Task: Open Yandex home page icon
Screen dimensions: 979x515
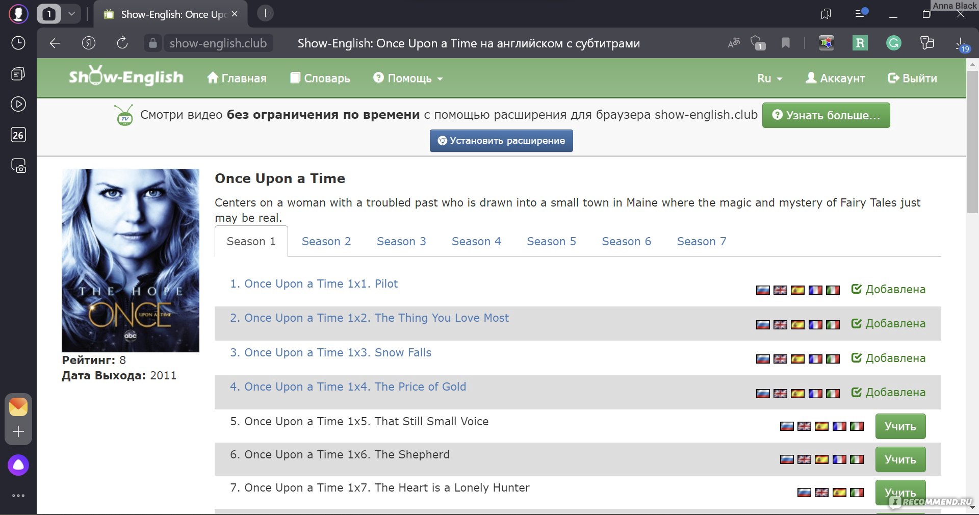Action: (89, 43)
